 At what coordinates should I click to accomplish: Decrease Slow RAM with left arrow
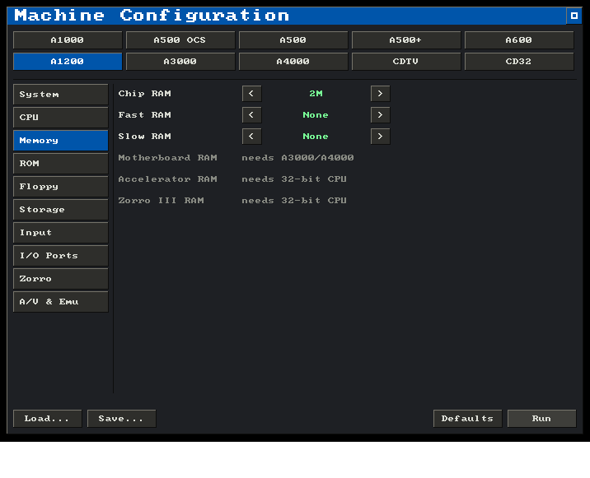click(251, 137)
